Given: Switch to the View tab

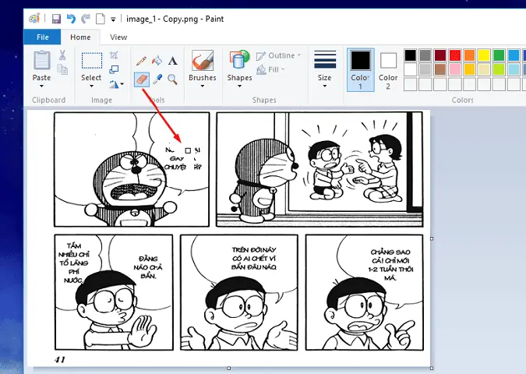Looking at the screenshot, I should click(x=118, y=37).
